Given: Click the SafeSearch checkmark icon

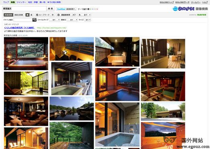Looking at the screenshot, I should pos(37,15).
